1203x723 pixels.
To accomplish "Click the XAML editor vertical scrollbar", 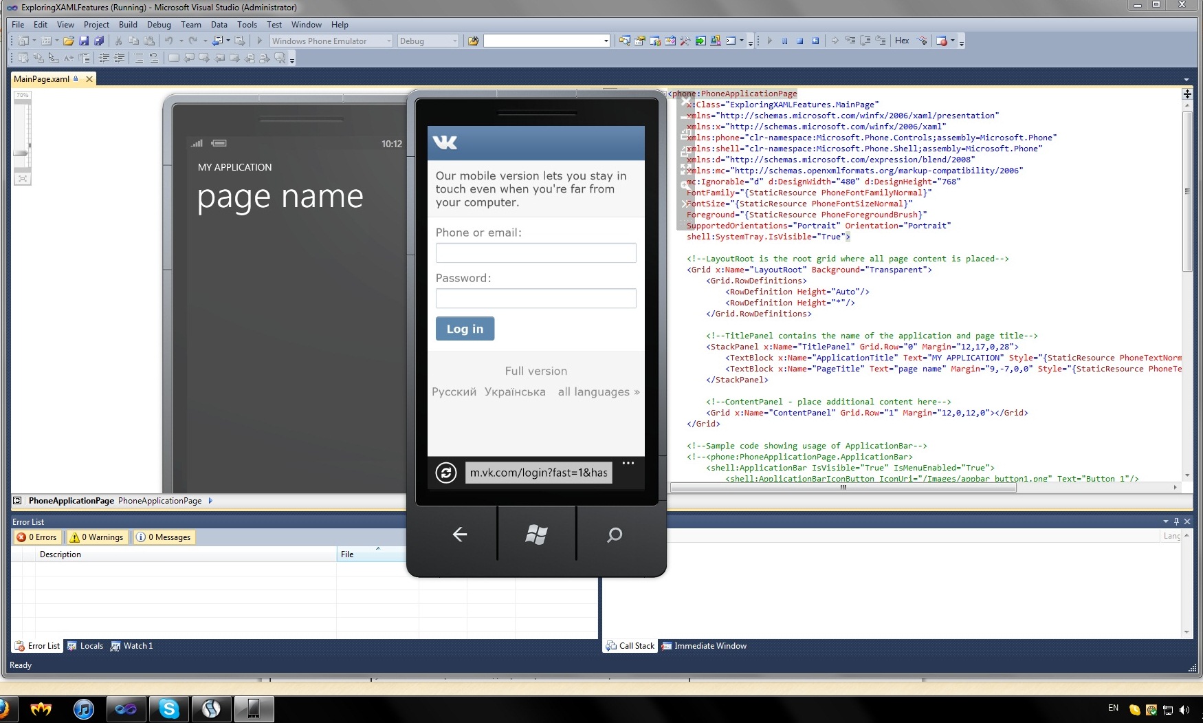I will coord(1187,191).
